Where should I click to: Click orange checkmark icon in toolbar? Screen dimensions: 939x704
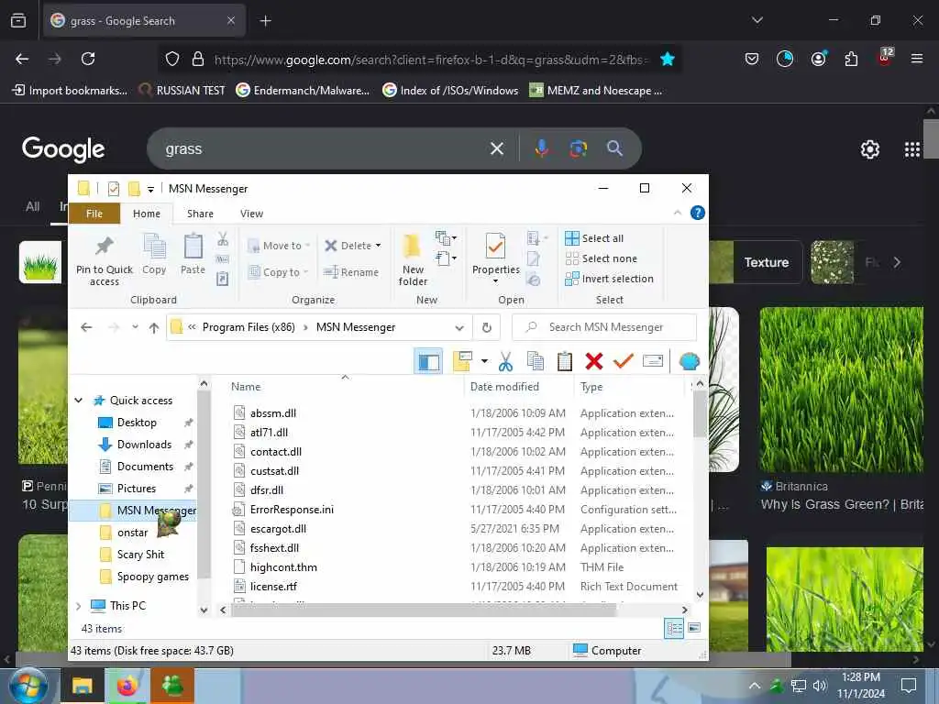pyautogui.click(x=624, y=361)
